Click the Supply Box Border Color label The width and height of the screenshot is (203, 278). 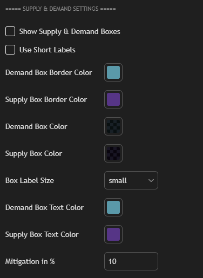pyautogui.click(x=46, y=100)
